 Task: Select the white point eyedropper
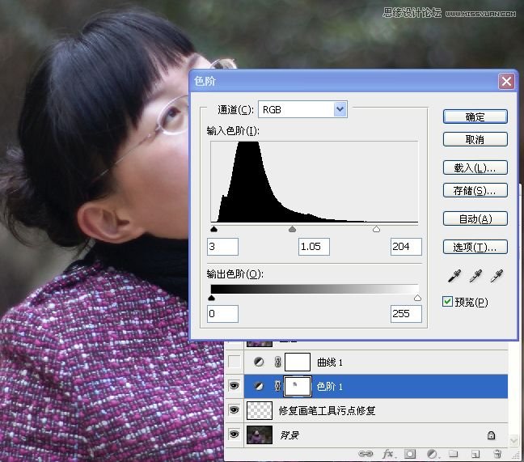tap(497, 276)
